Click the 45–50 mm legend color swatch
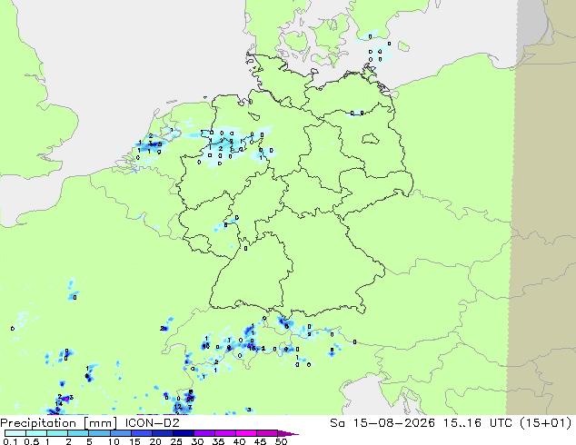The height and width of the screenshot is (445, 576). 267,433
